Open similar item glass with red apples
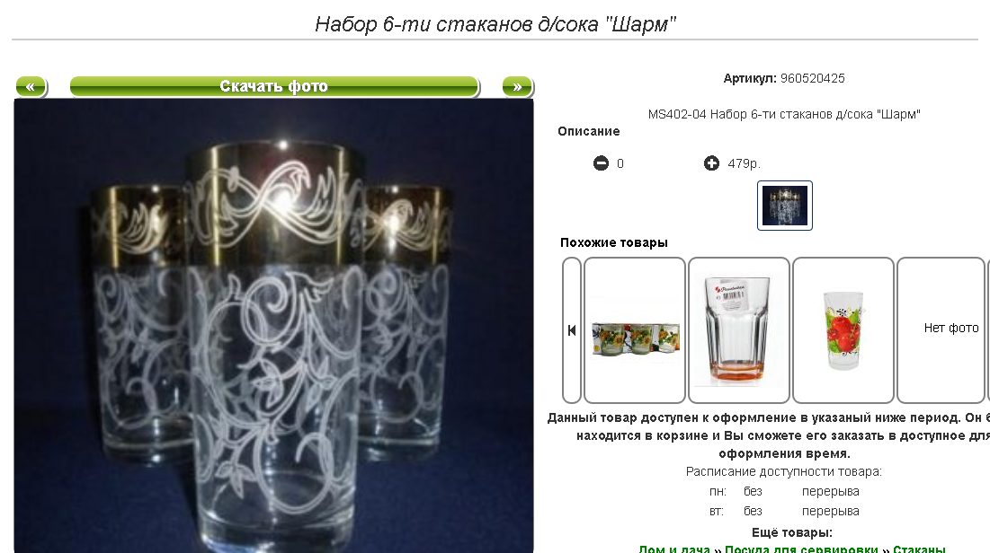This screenshot has width=990, height=553. click(x=843, y=329)
